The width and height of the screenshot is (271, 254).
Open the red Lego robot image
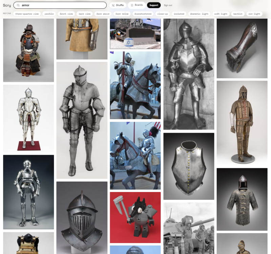point(135,217)
